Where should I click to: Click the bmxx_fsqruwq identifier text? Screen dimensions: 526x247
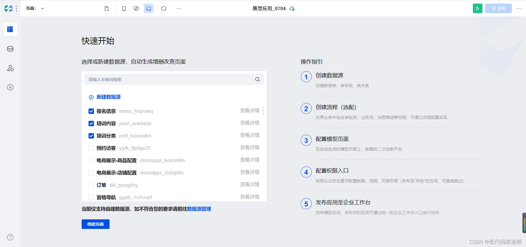[136, 111]
